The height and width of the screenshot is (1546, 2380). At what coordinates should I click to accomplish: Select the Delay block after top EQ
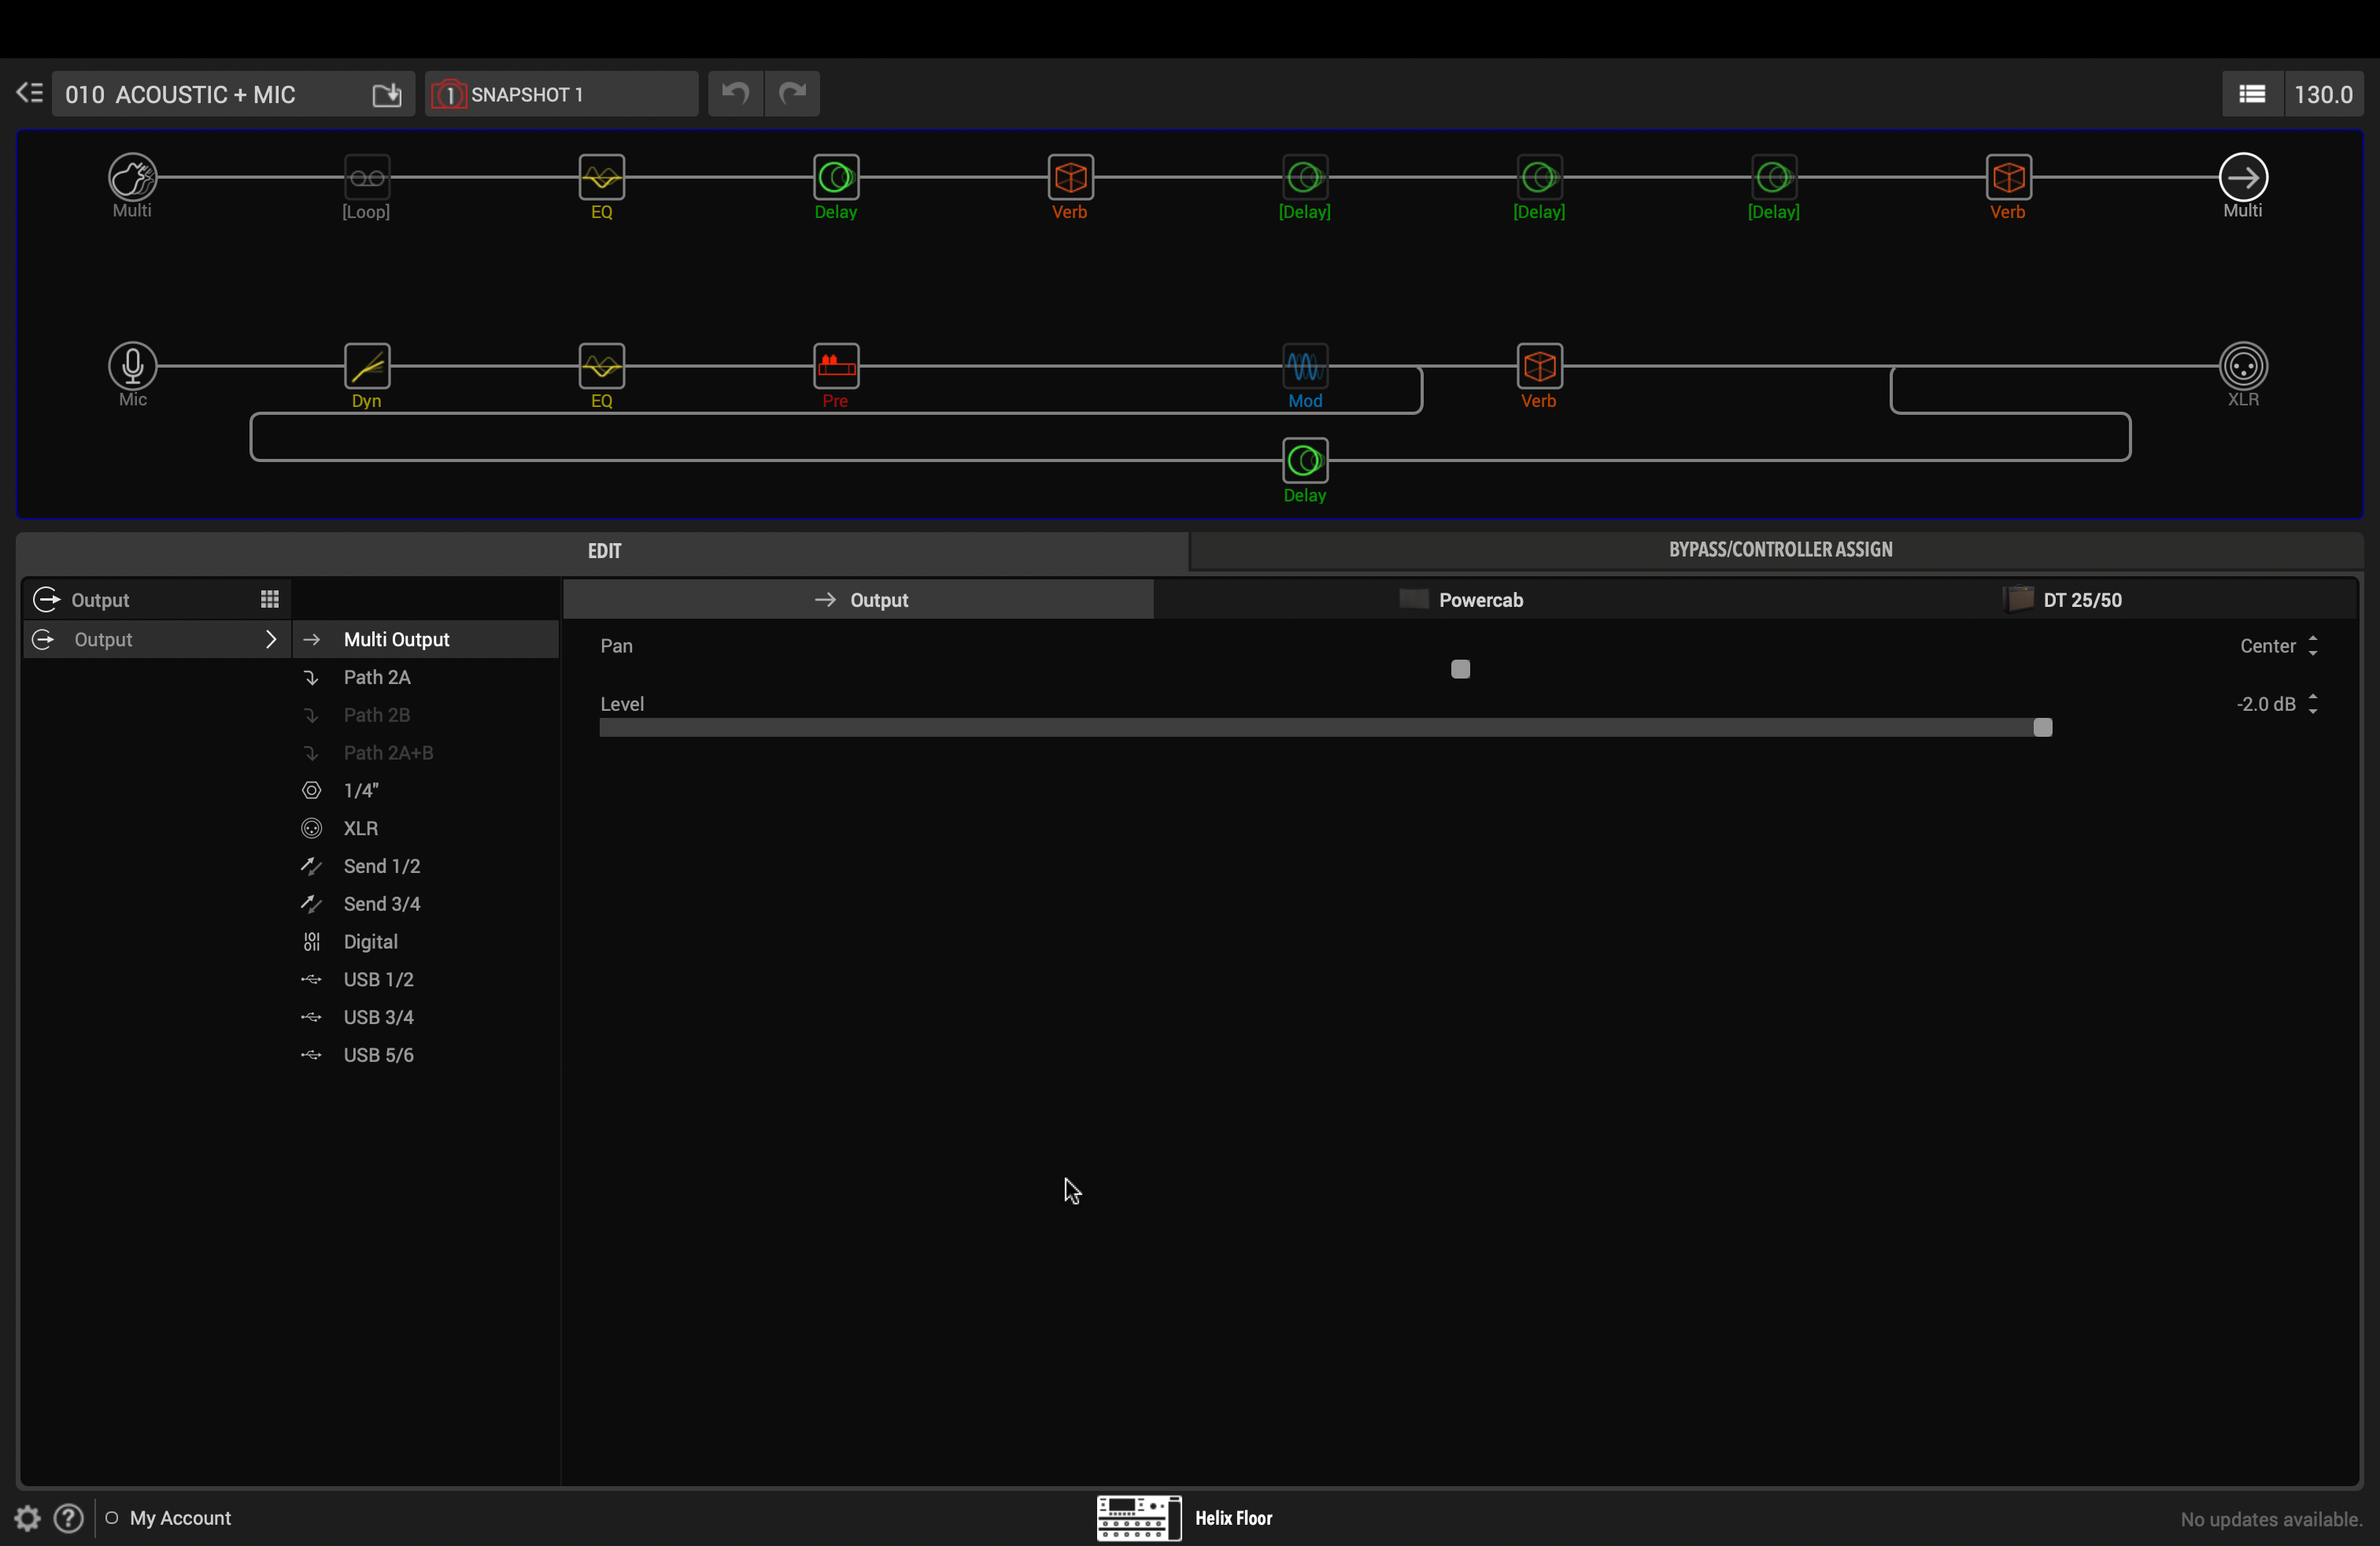[x=836, y=178]
